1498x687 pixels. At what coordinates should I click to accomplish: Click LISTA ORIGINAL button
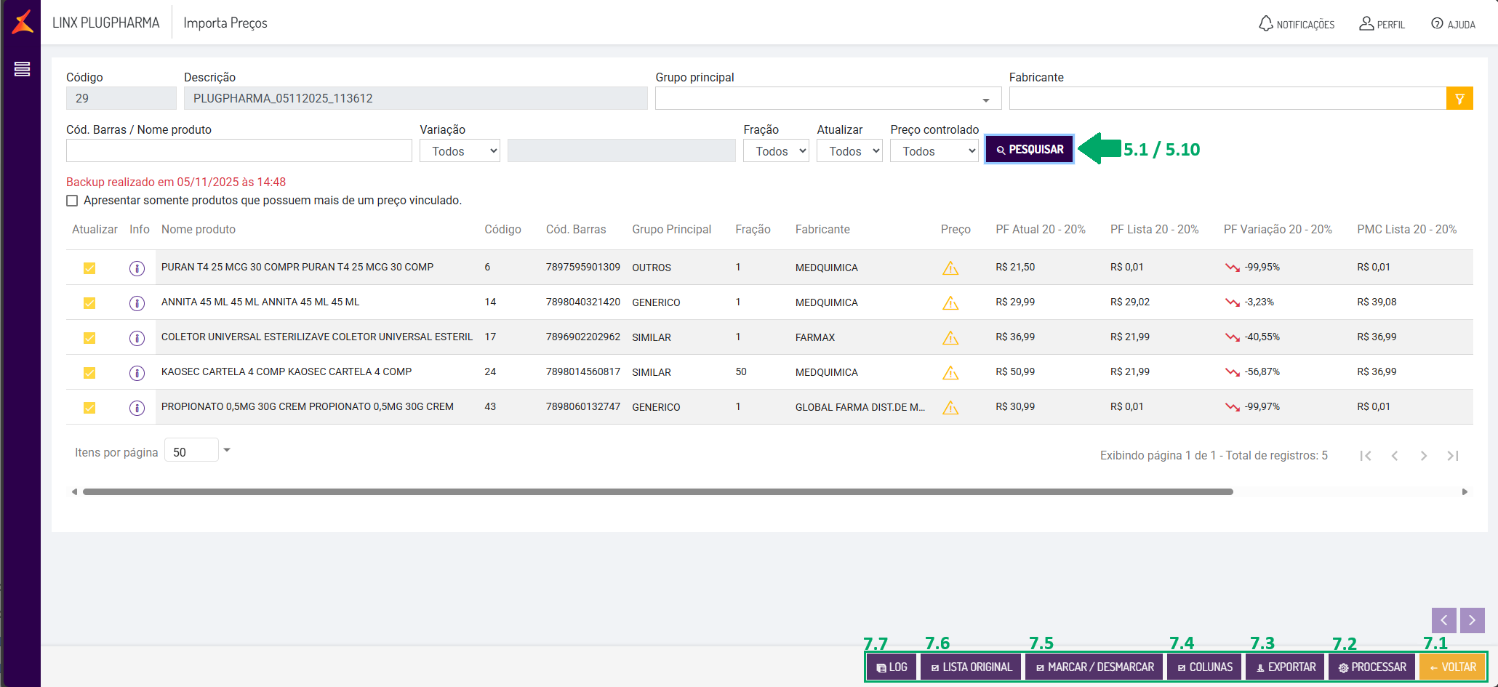click(972, 667)
